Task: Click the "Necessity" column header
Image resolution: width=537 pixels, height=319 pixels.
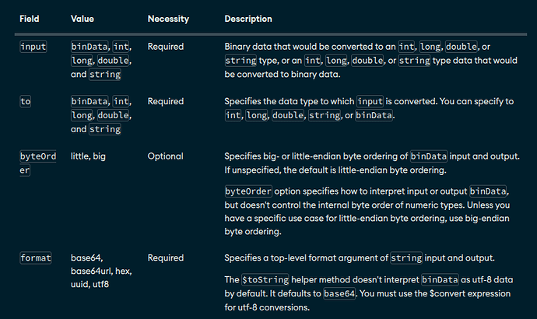Action: [x=168, y=19]
